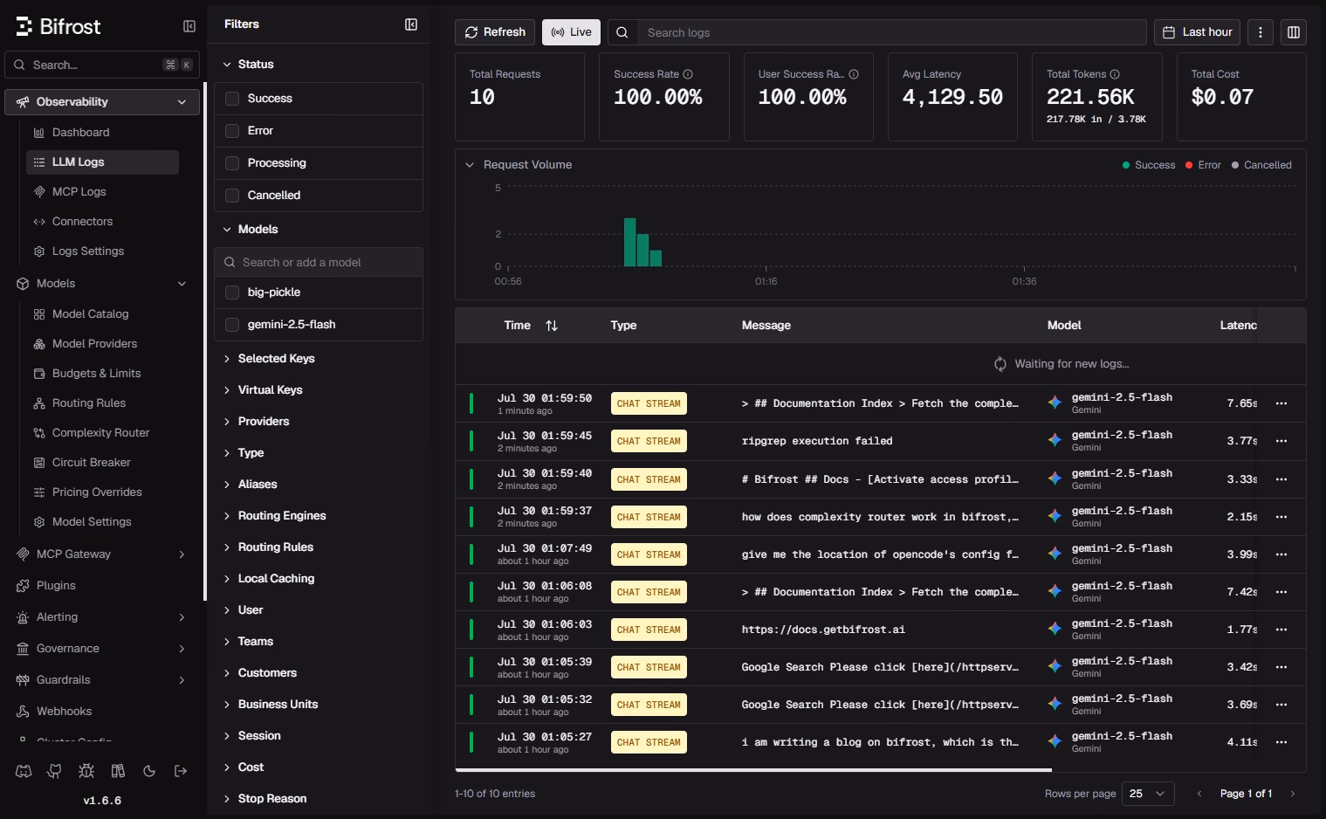Open Complexity Router in the sidebar

point(102,433)
